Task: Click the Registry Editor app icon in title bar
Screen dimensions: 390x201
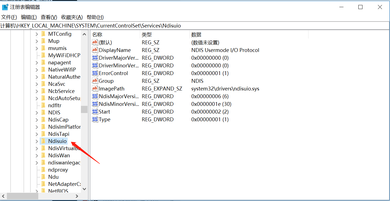Action: pos(5,7)
